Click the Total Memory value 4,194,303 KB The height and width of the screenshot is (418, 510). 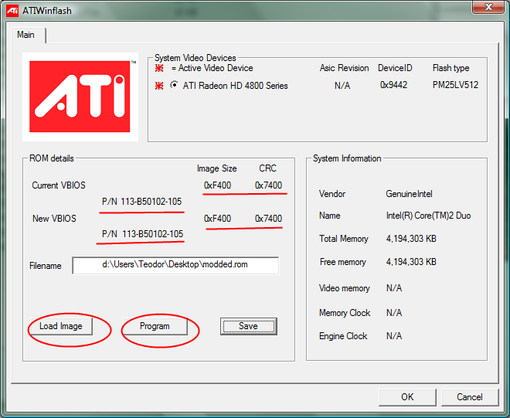(x=411, y=239)
